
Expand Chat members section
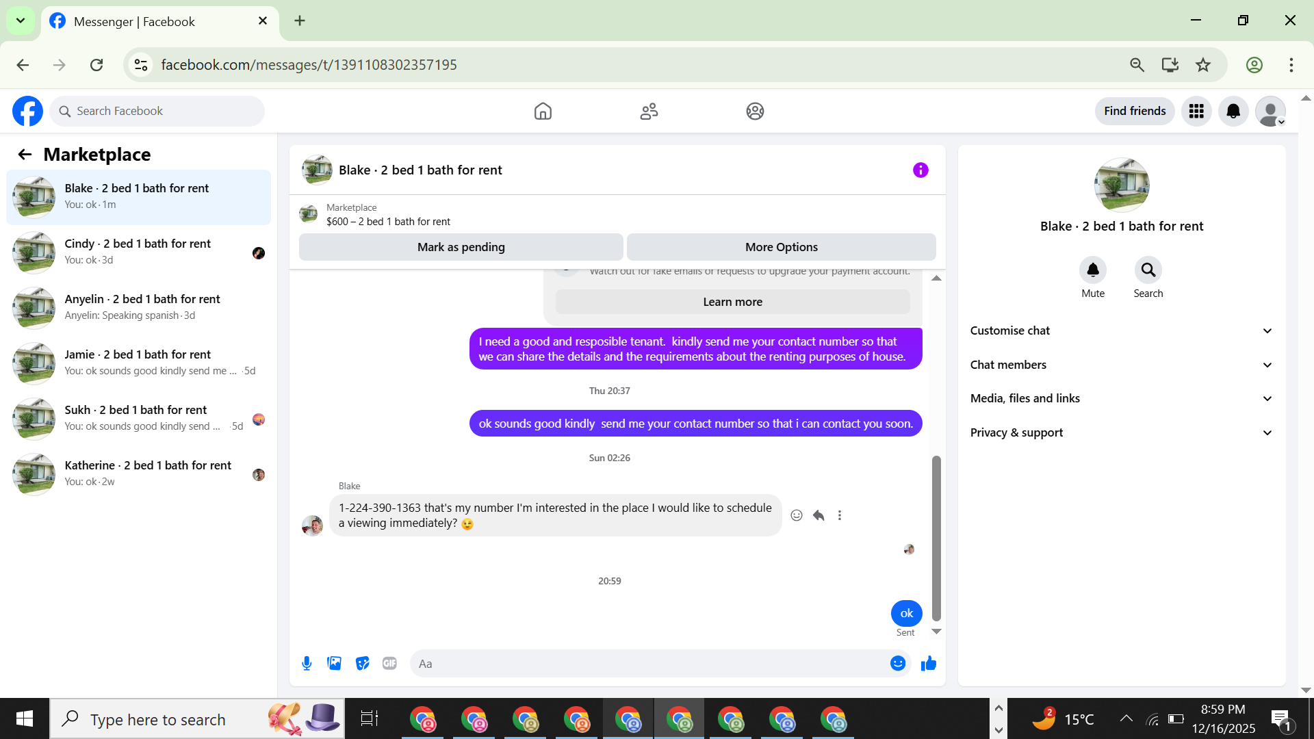coord(1121,365)
